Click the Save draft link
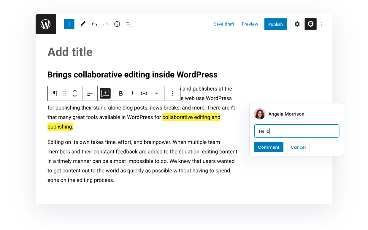The image size is (368, 230). (x=224, y=24)
